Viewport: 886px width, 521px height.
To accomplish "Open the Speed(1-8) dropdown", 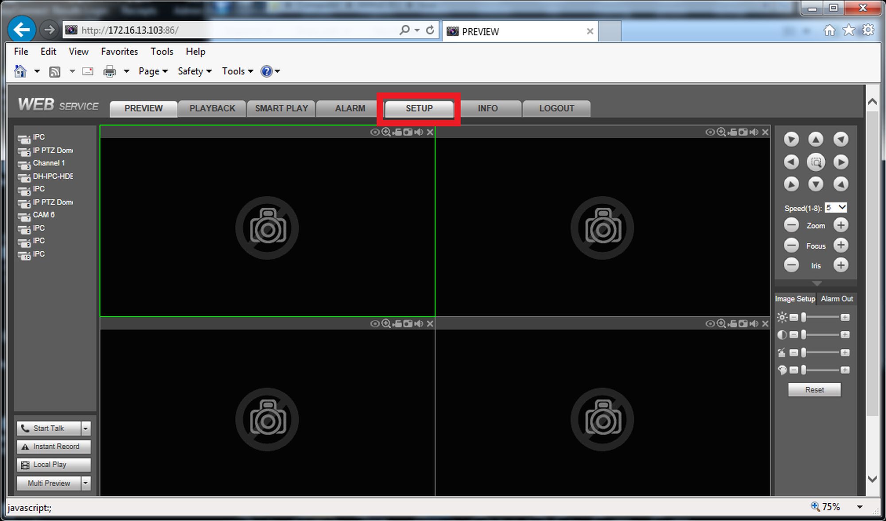I will tap(836, 208).
